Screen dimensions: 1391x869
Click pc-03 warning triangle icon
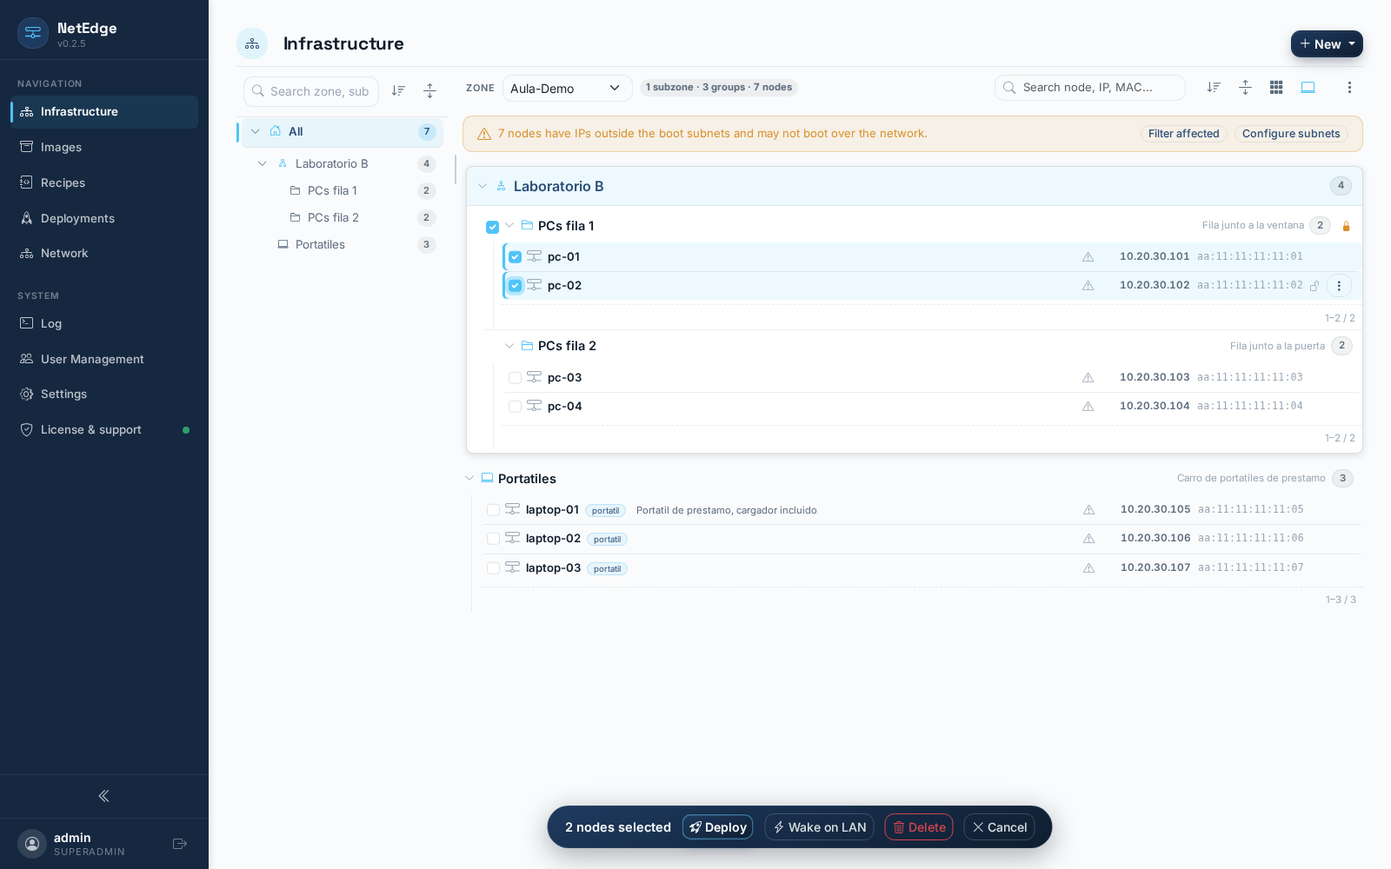(x=1088, y=378)
